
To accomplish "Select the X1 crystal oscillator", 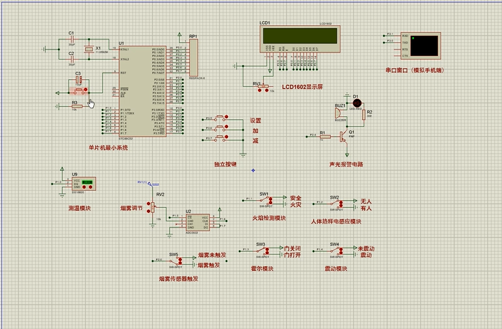I will 89,50.
